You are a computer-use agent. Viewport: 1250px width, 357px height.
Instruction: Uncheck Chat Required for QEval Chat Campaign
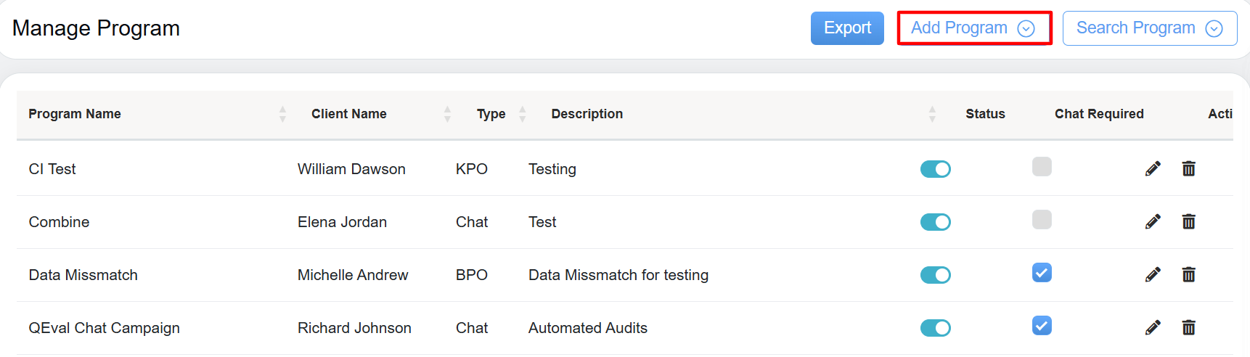(x=1042, y=326)
